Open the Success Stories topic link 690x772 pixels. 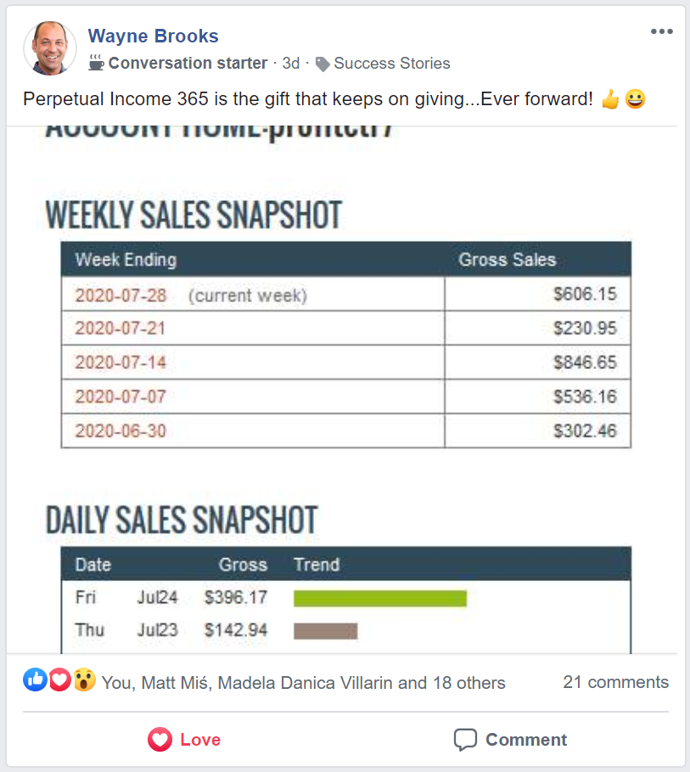pyautogui.click(x=392, y=64)
